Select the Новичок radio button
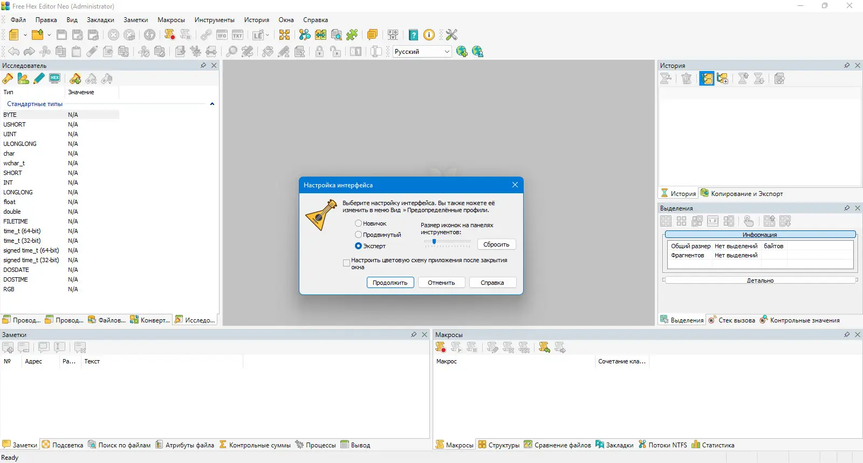The width and height of the screenshot is (863, 463). click(x=358, y=223)
